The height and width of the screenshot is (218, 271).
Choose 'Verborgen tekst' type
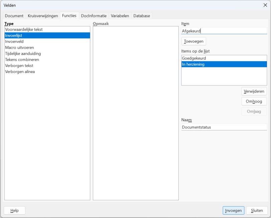[19, 66]
